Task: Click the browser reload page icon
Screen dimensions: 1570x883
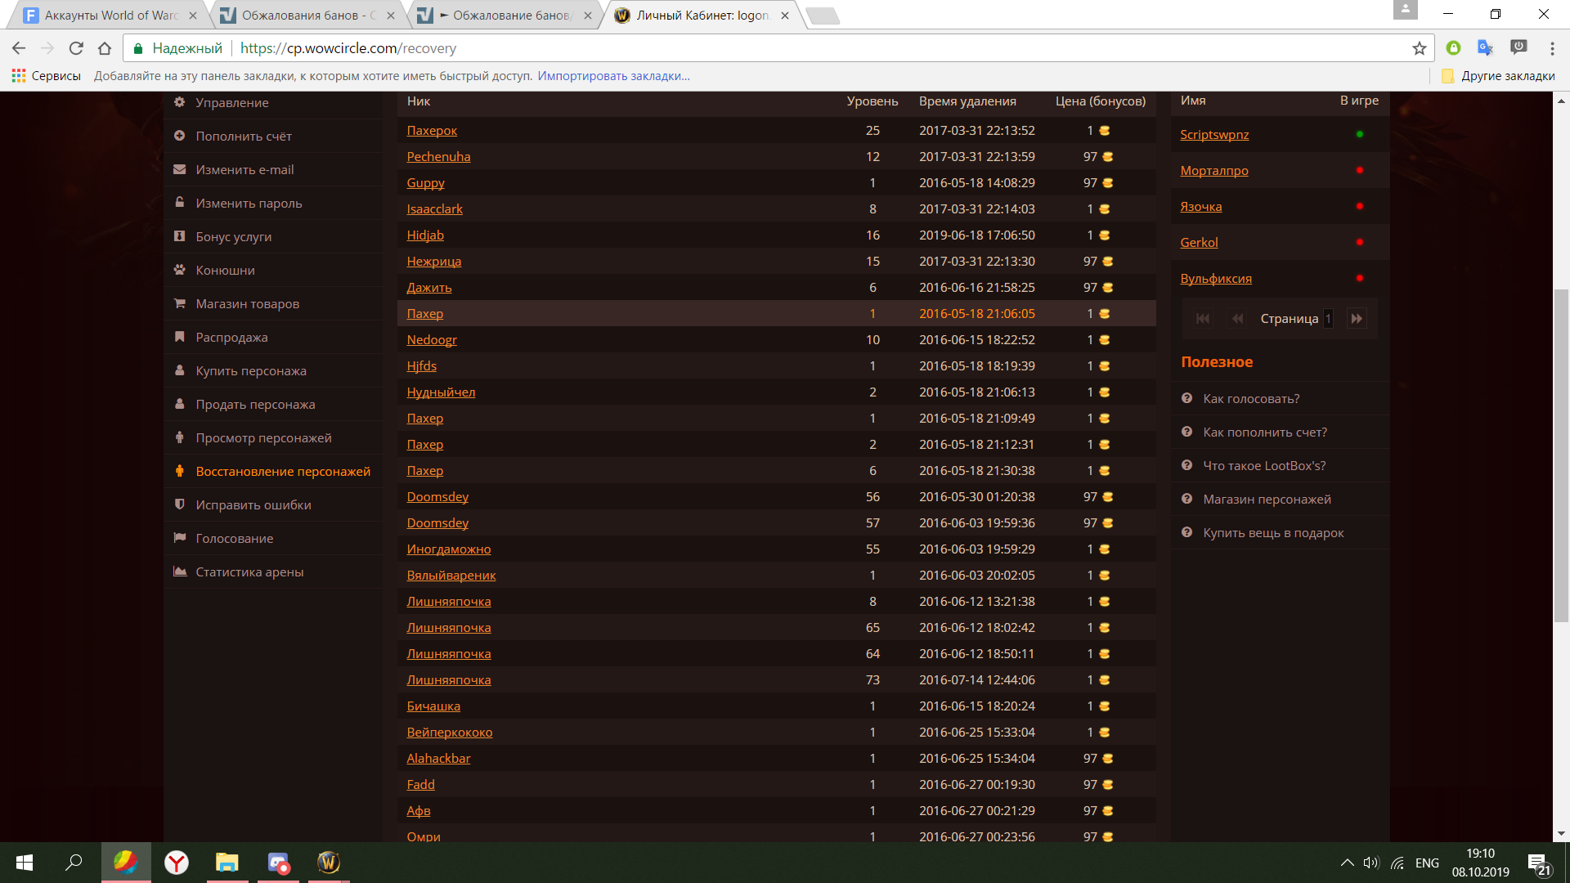Action: coord(76,48)
